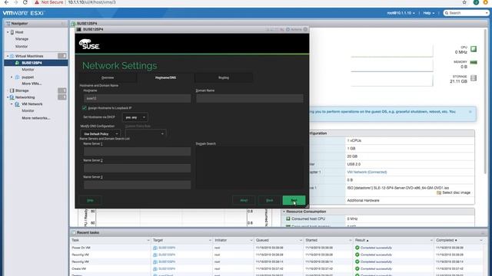Click the Recent tasks panel icon
Viewport: 492px width, 276px height.
click(74, 233)
